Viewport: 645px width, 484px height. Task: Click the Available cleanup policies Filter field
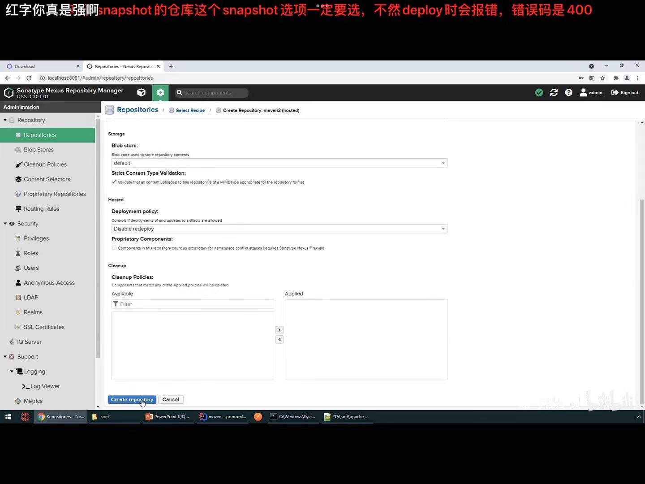193,304
